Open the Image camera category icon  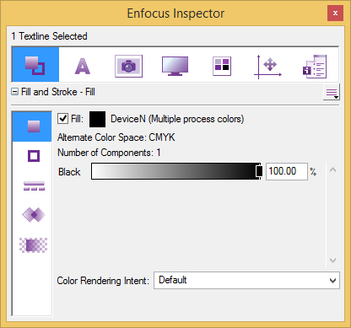click(x=128, y=66)
